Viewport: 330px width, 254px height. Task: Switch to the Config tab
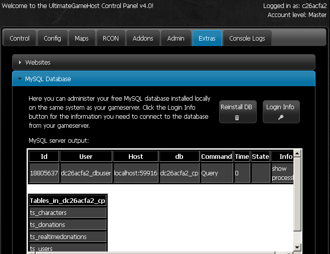[x=52, y=38]
